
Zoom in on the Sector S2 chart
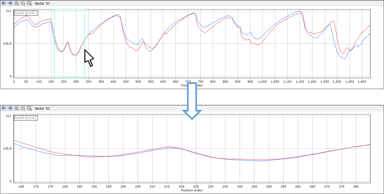coord(16,108)
